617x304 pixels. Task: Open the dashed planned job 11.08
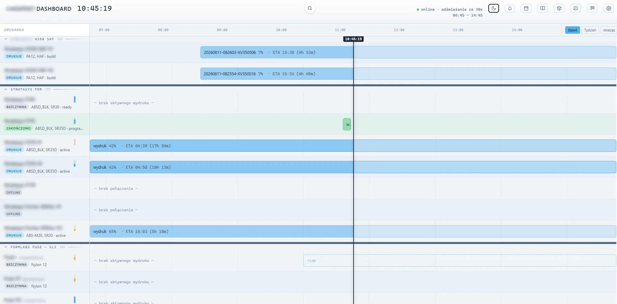[460, 261]
